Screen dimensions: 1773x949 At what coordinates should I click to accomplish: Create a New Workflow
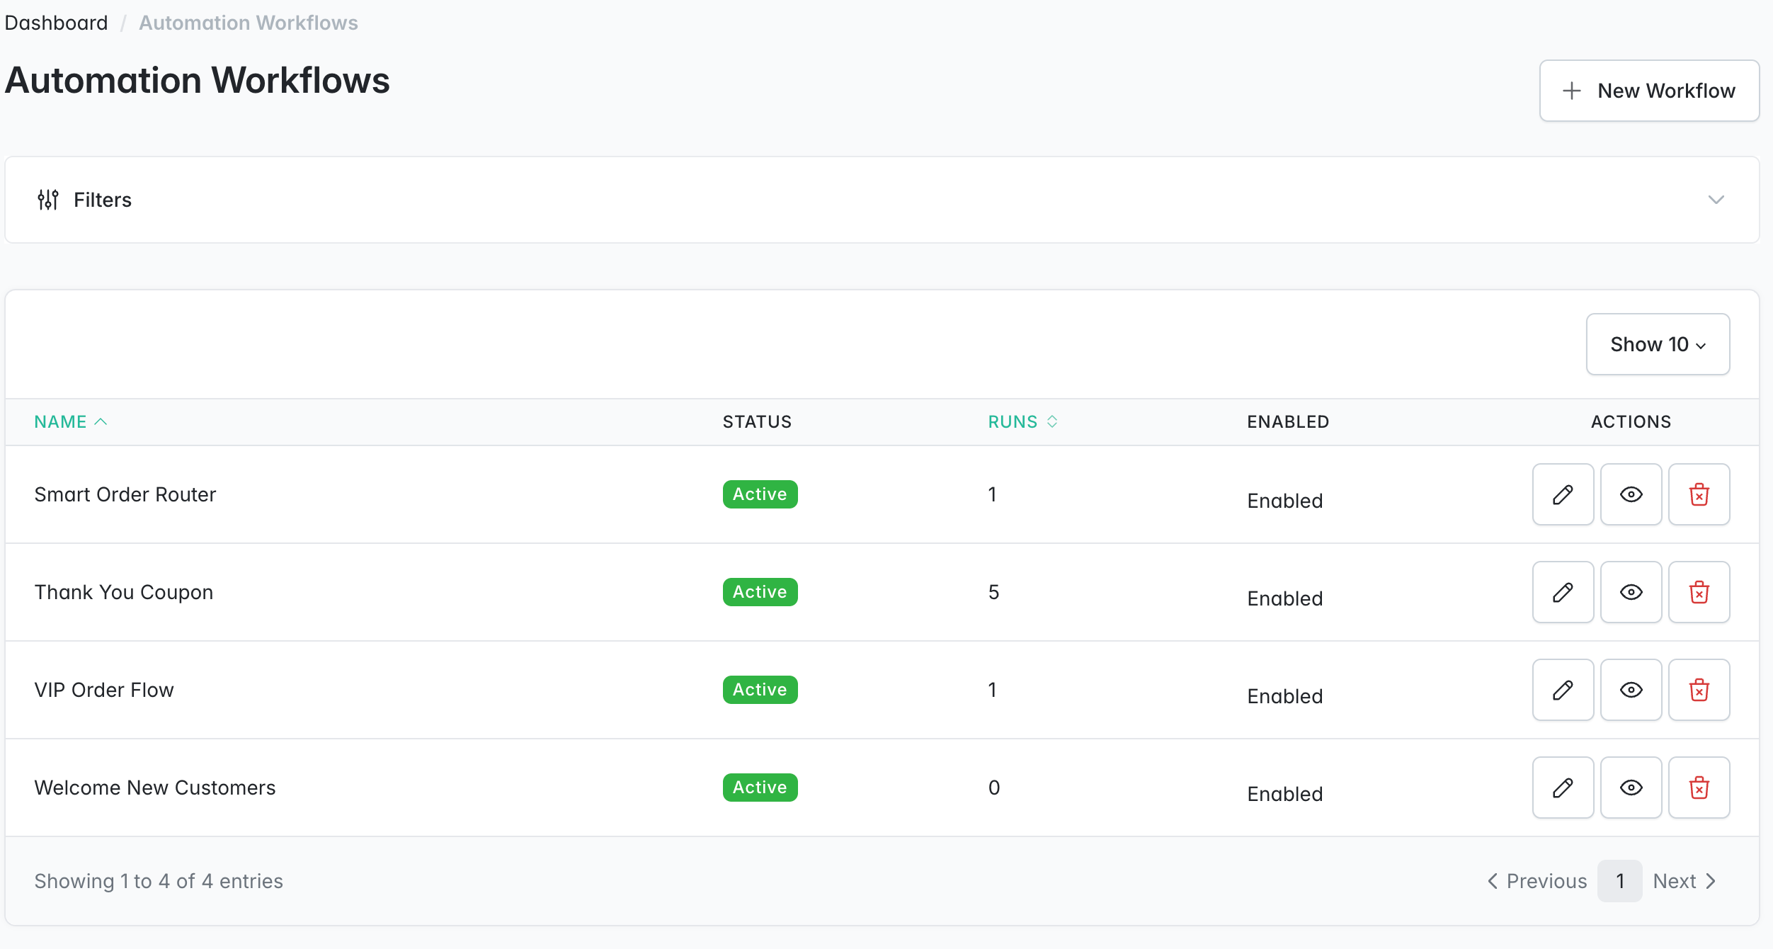tap(1649, 91)
